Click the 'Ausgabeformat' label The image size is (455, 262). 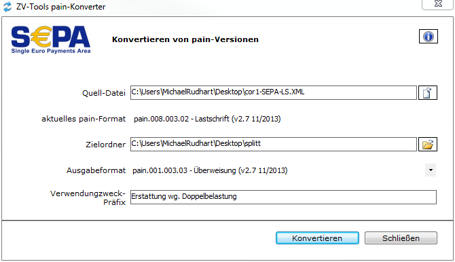(x=96, y=170)
